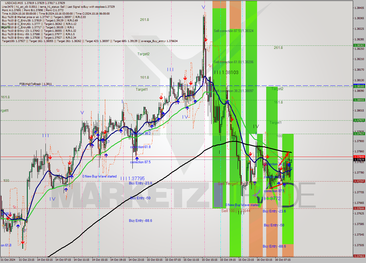Click the 'Buy %20 @ Entry -88: 1.37508' line
This screenshot has width=366, height=263.
(x=39, y=37)
